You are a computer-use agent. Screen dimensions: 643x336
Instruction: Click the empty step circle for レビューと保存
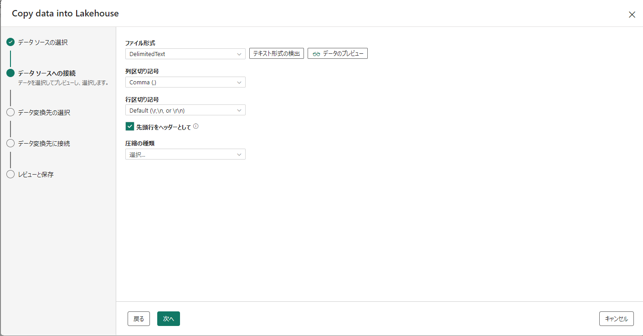pos(10,174)
